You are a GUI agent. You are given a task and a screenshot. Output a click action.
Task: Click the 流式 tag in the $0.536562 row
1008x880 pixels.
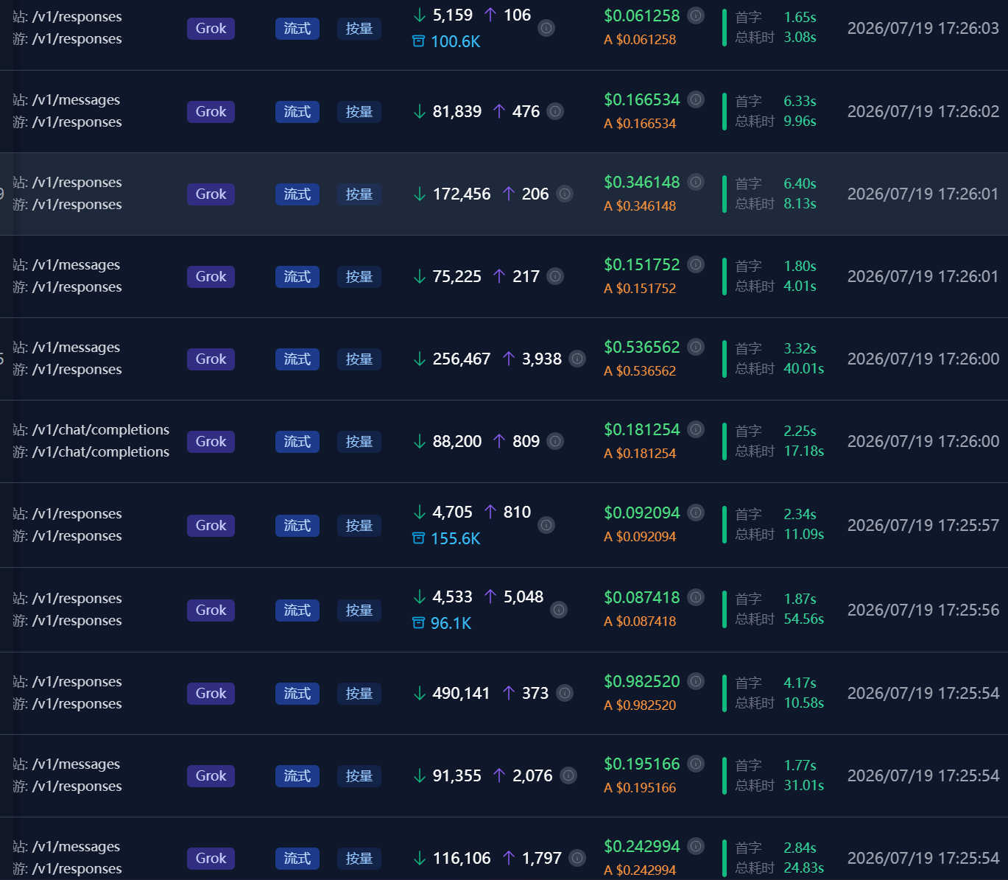(297, 359)
